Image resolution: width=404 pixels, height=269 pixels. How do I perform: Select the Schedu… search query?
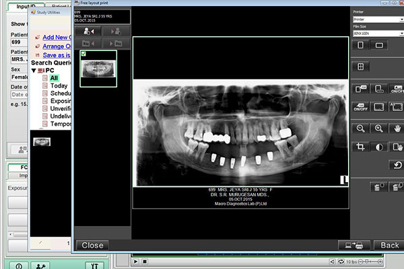61,93
